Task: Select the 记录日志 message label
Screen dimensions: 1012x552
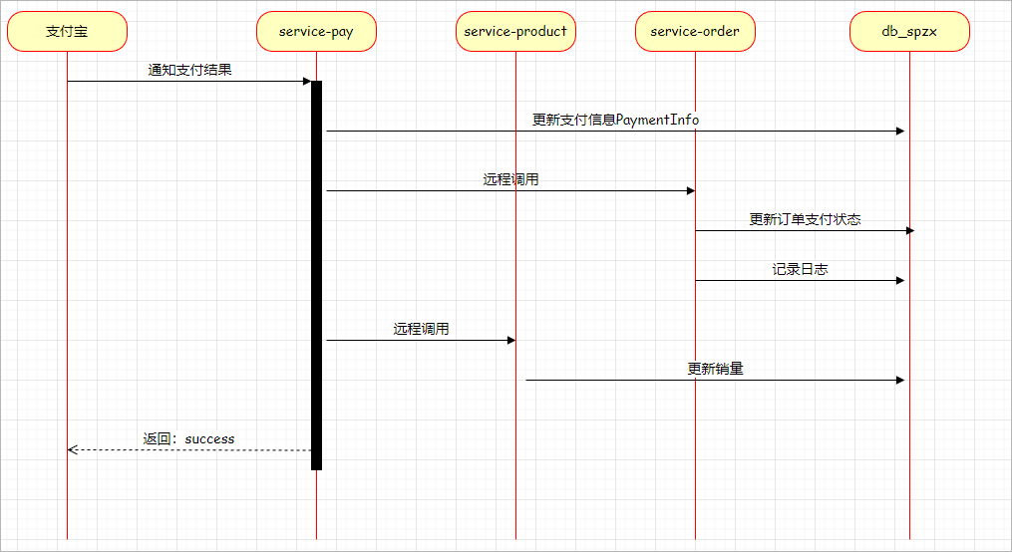Action: [x=800, y=269]
